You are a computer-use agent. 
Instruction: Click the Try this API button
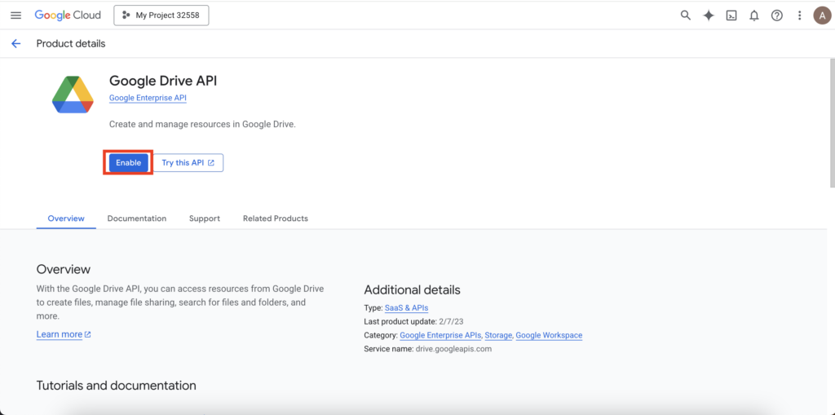pyautogui.click(x=188, y=163)
